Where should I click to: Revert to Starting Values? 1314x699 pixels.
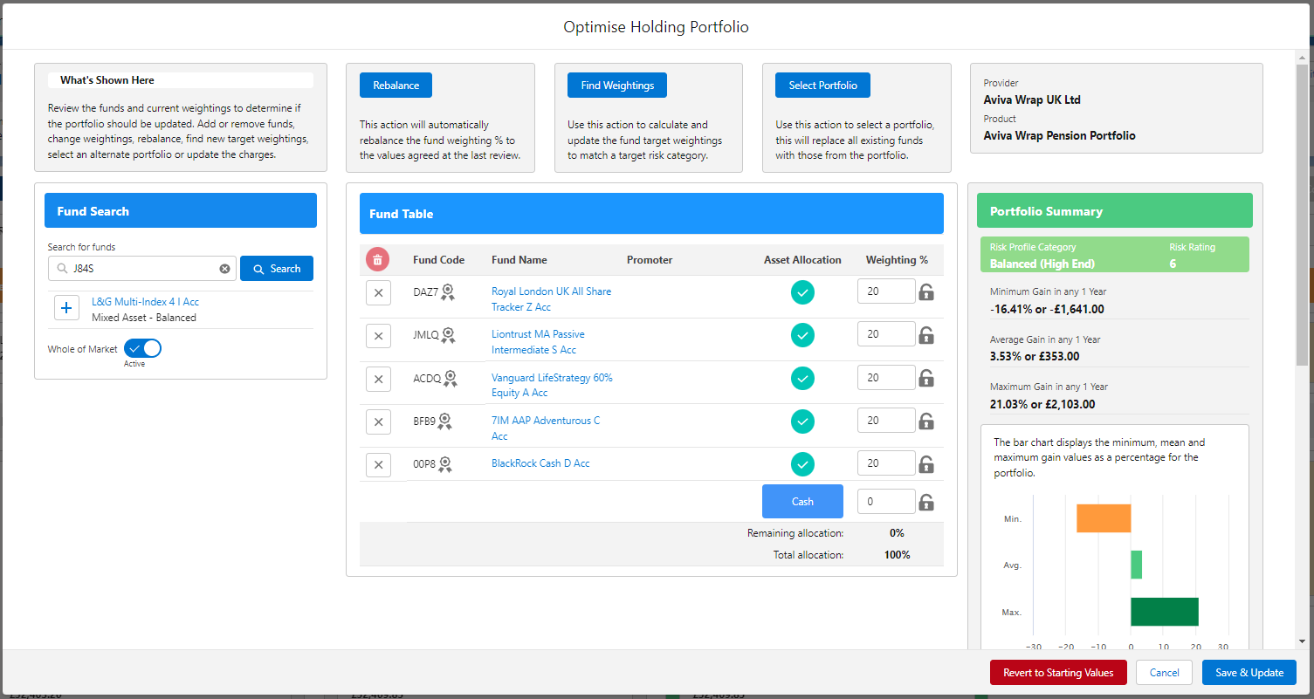click(x=1058, y=673)
